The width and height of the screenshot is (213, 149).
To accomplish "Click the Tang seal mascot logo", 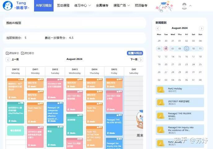I will pos(8,6).
